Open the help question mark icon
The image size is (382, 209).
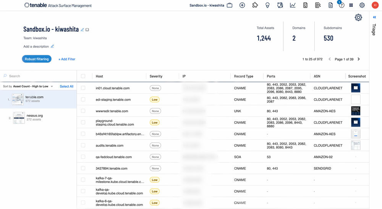click(342, 5)
